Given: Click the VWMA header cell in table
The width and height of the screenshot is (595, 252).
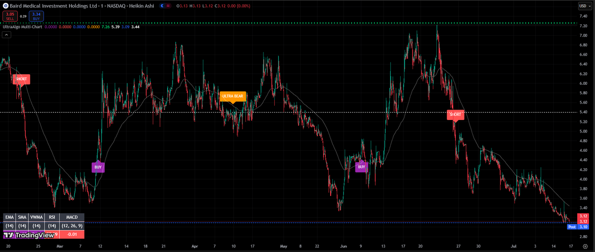Looking at the screenshot, I should (x=37, y=217).
